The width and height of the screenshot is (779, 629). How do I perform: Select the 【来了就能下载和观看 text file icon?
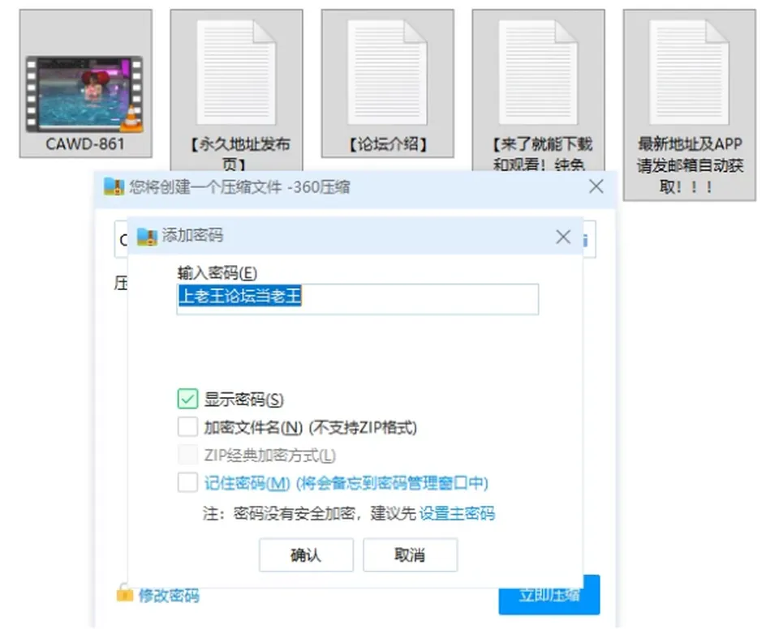tap(538, 72)
